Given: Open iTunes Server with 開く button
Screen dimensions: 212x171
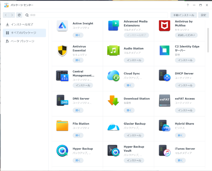Looking at the screenshot, I should point(180,161).
